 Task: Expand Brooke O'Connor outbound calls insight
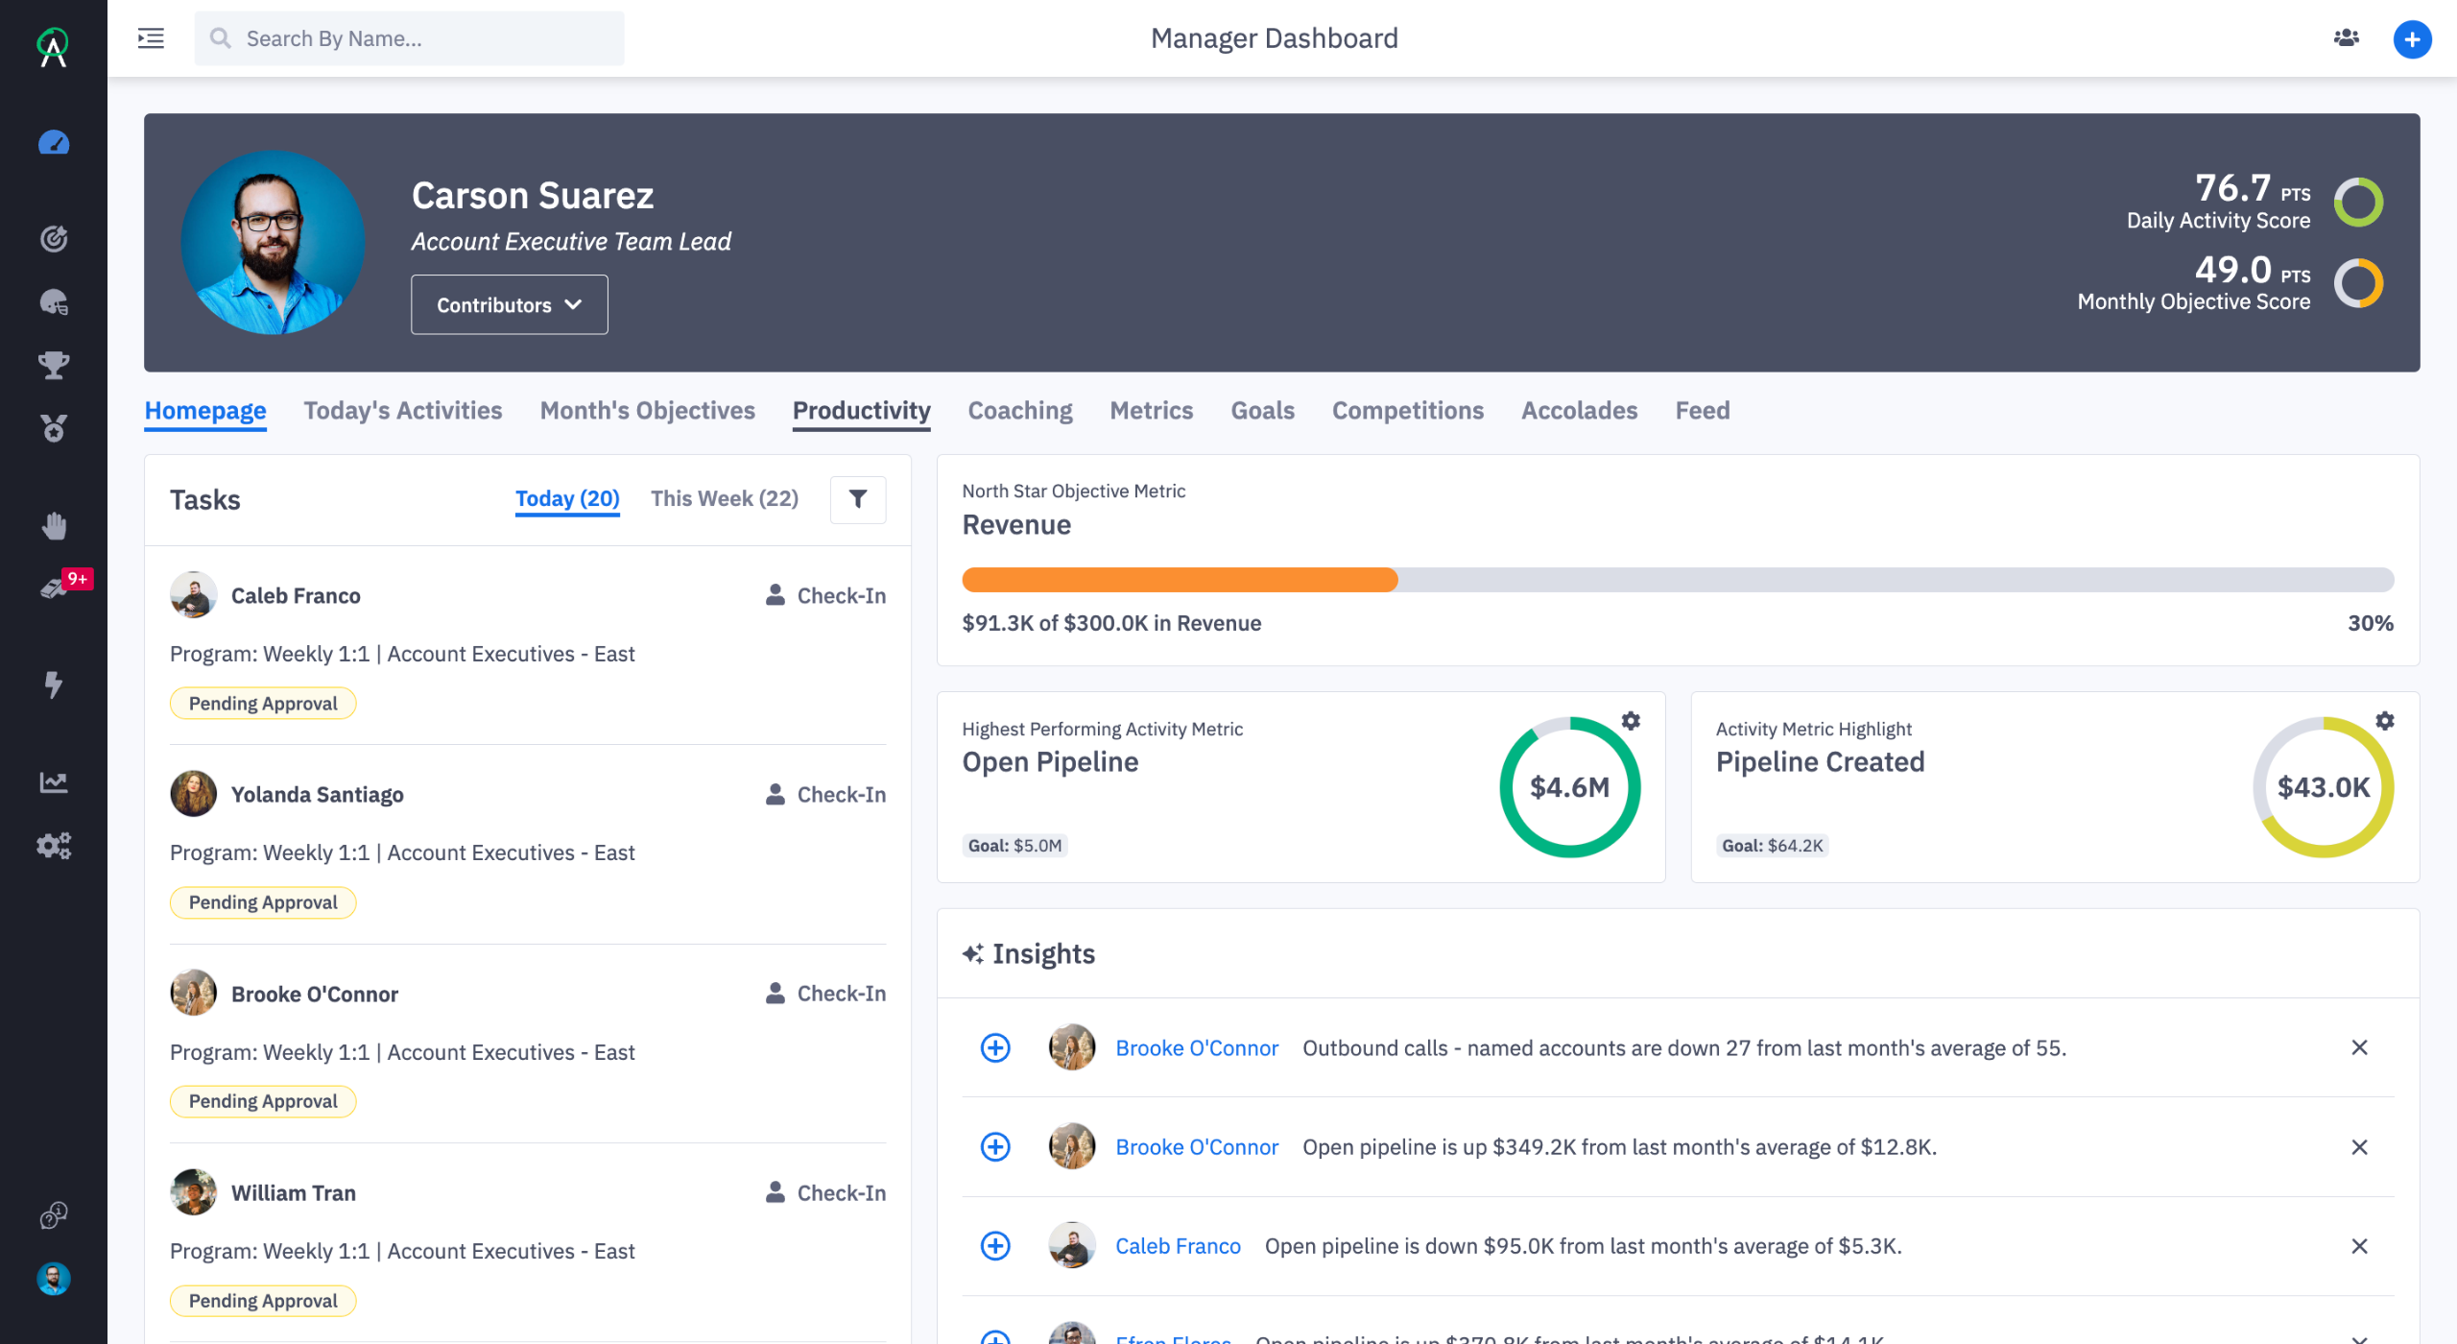[995, 1047]
